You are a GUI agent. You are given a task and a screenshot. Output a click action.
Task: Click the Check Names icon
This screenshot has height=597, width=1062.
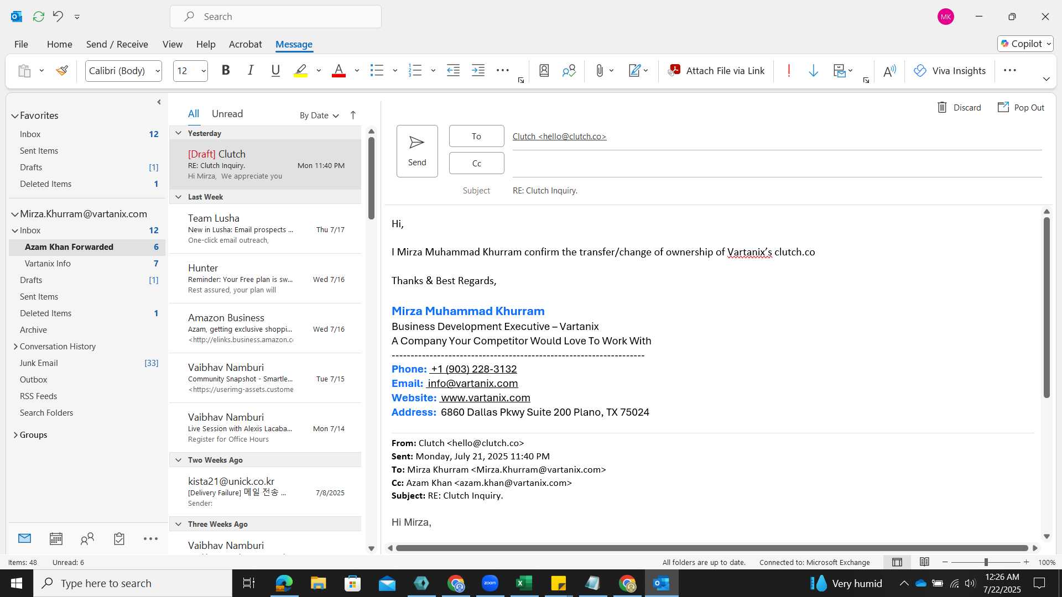tap(569, 71)
